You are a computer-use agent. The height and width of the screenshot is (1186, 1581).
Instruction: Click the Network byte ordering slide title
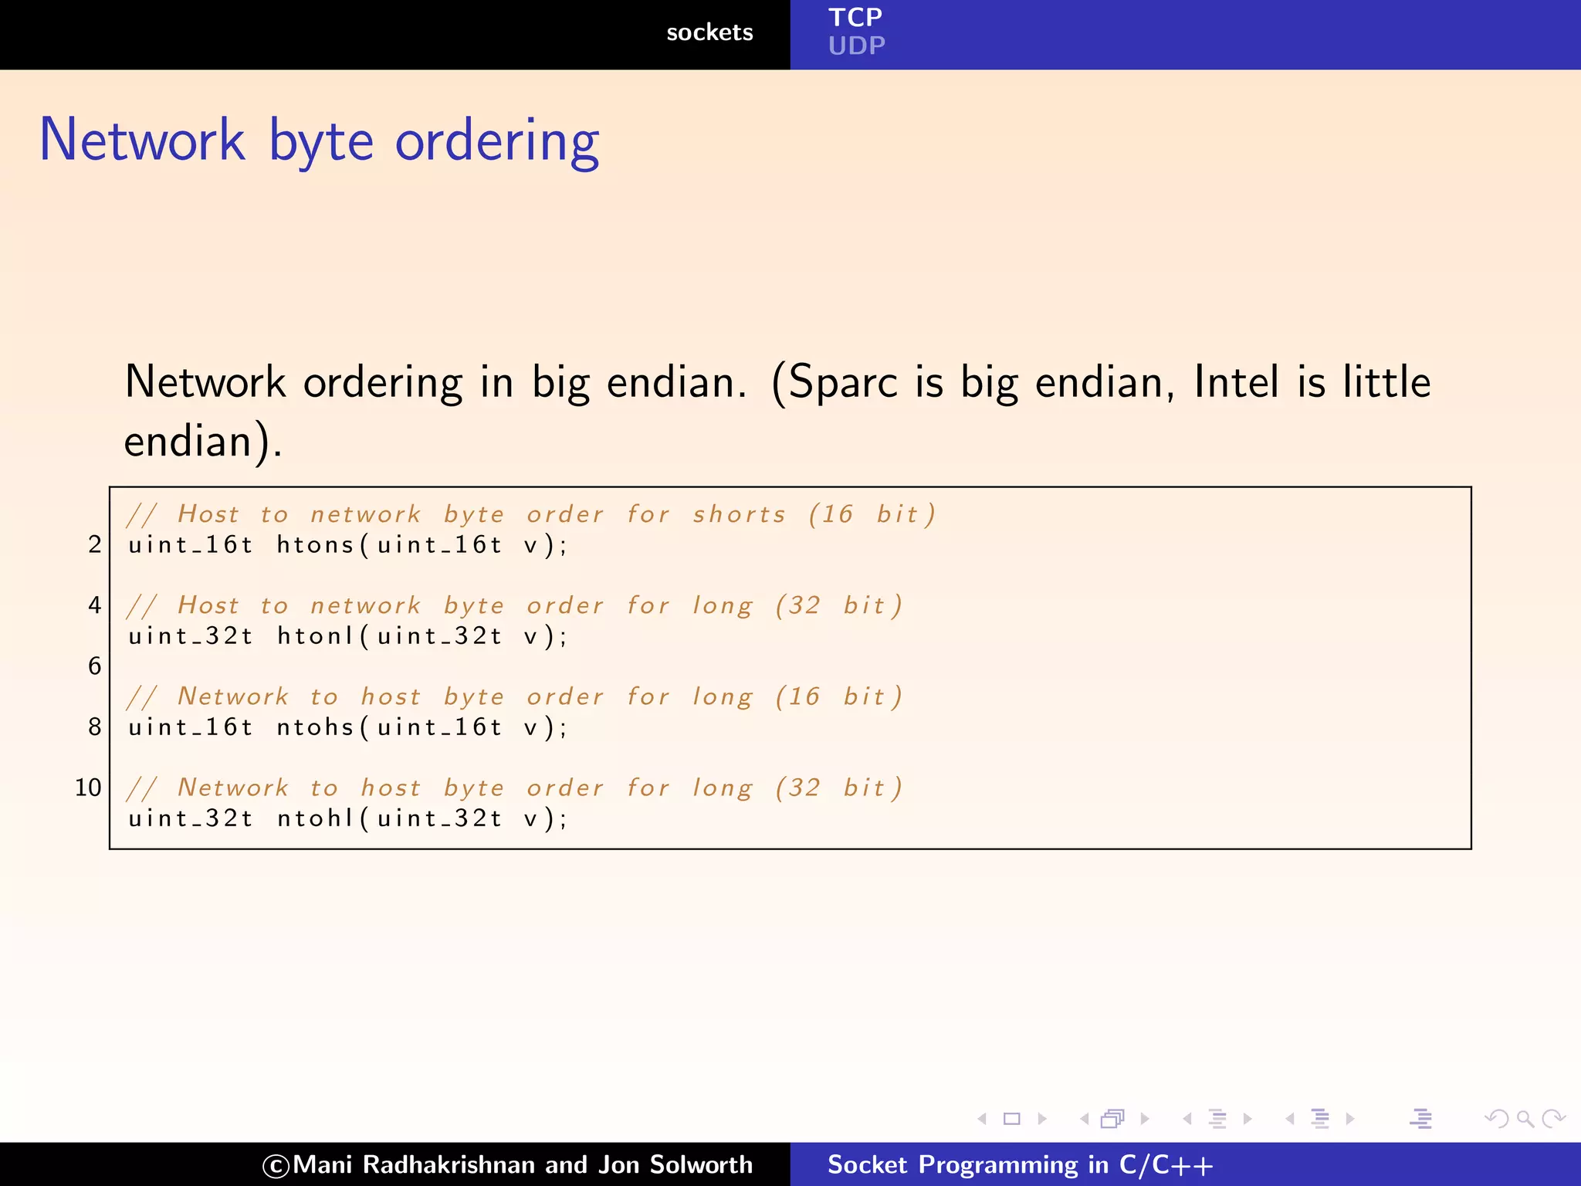coord(319,141)
